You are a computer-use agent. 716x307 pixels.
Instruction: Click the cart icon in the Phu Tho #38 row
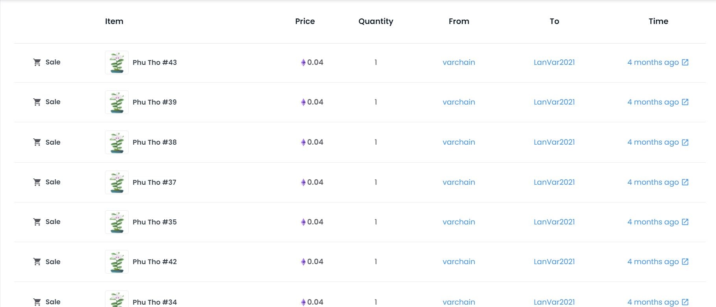37,142
